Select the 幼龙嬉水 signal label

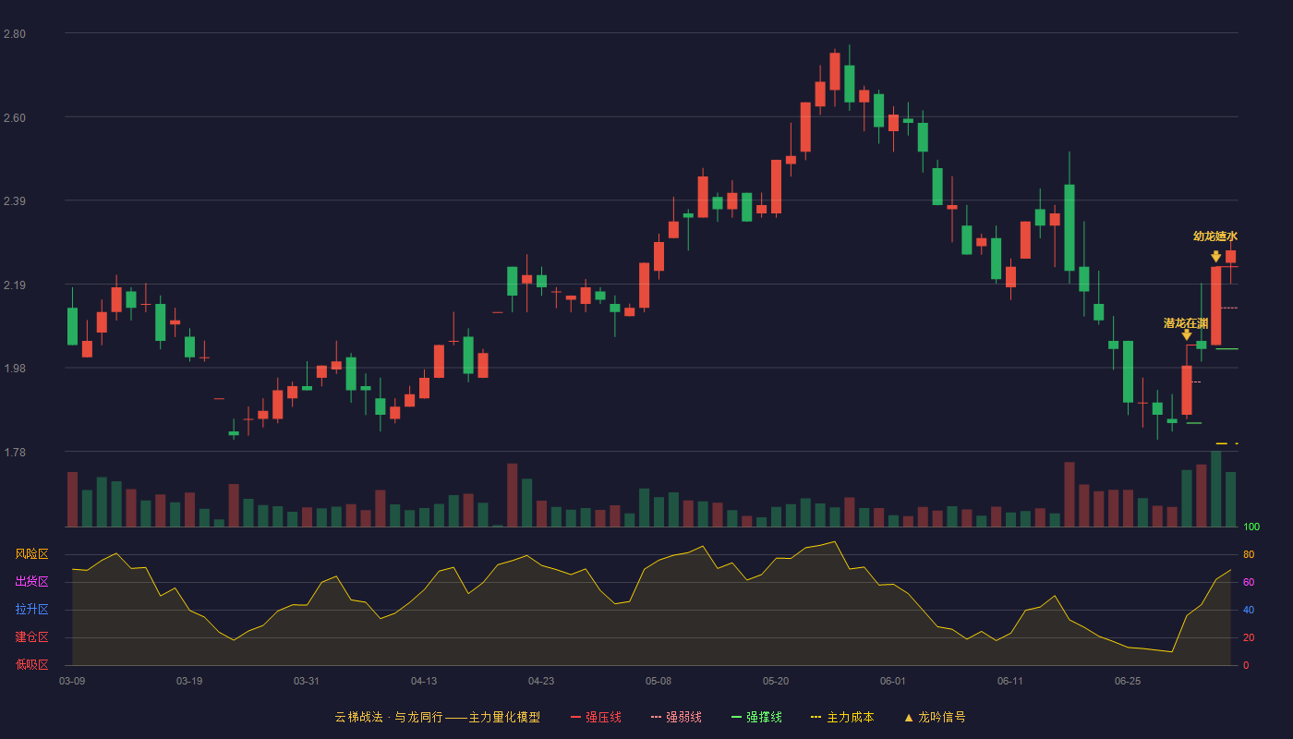point(1214,236)
